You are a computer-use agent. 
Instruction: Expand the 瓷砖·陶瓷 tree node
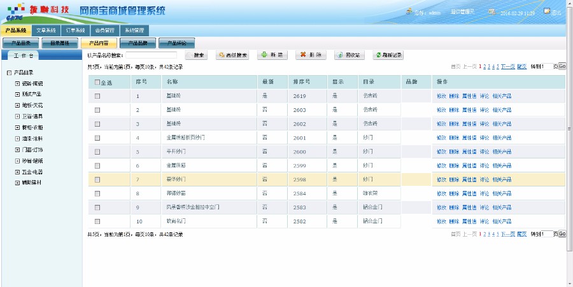17,83
